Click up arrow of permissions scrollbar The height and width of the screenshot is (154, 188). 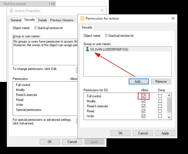tap(169, 95)
